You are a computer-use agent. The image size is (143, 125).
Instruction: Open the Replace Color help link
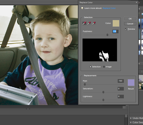pyautogui.click(x=109, y=8)
